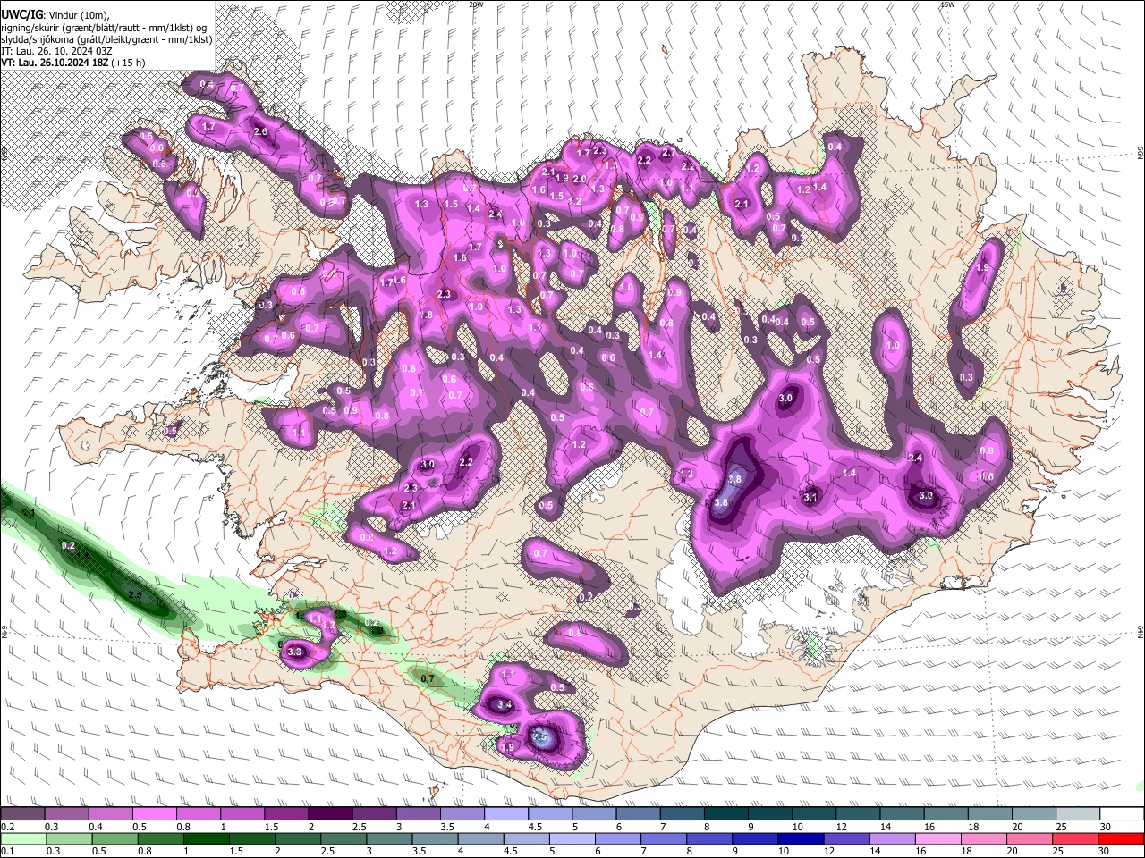The width and height of the screenshot is (1145, 858).
Task: Click the 2.7 snowfall value on the map
Action: pyautogui.click(x=668, y=153)
